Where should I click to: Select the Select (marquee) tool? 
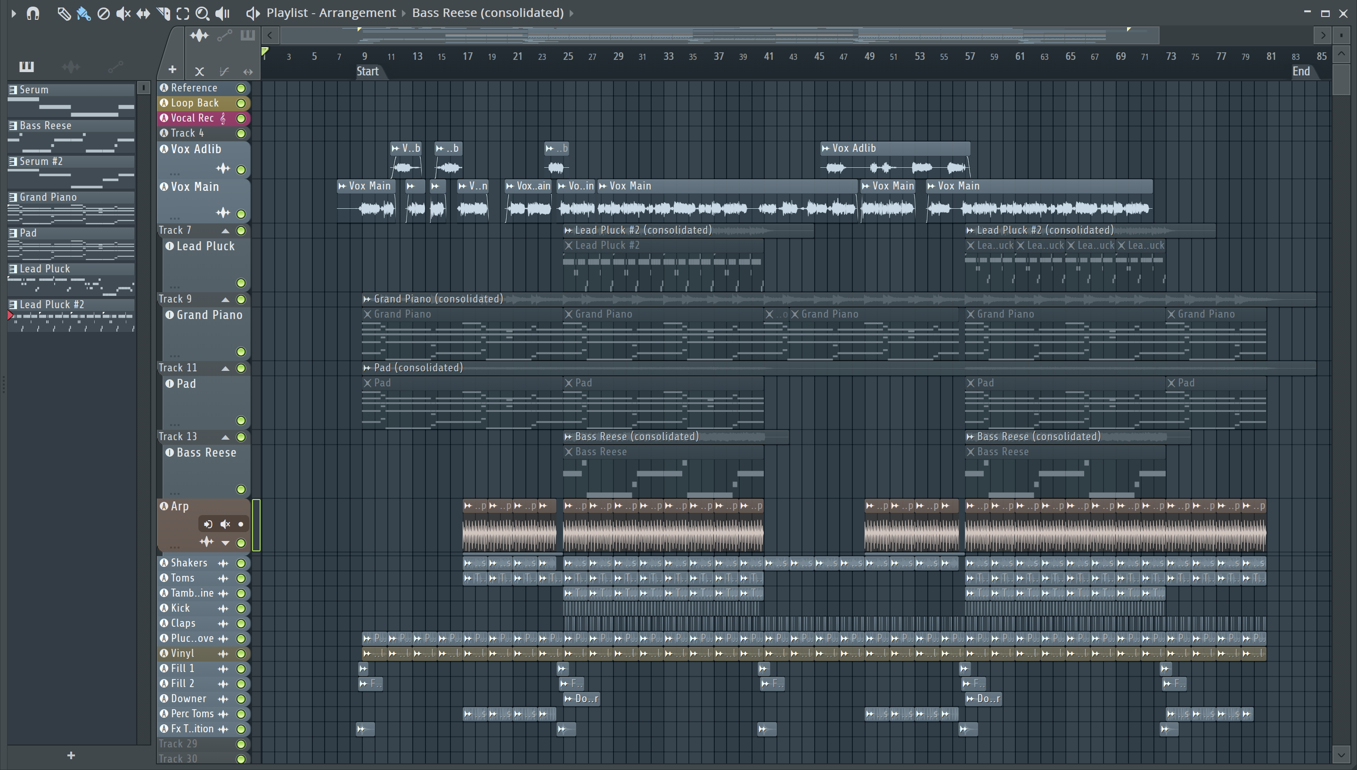point(183,13)
